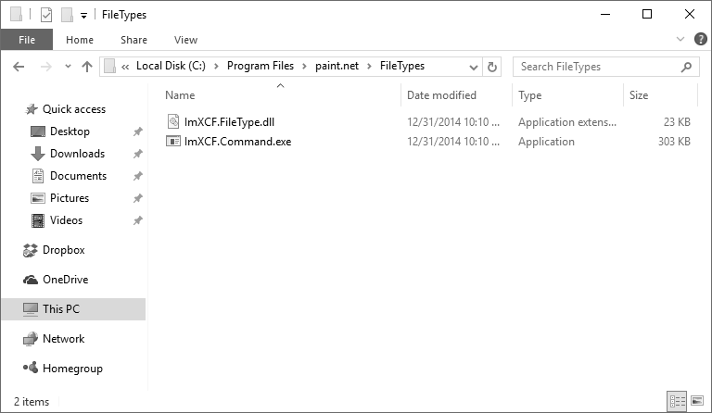Screen dimensions: 712x413
Task: Refresh the FileTypes folder view
Action: click(x=491, y=67)
